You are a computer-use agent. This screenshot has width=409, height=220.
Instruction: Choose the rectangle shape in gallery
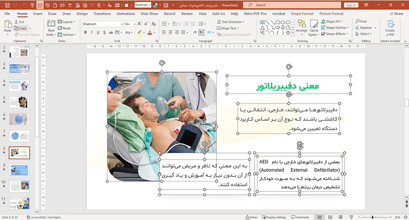click(x=278, y=23)
